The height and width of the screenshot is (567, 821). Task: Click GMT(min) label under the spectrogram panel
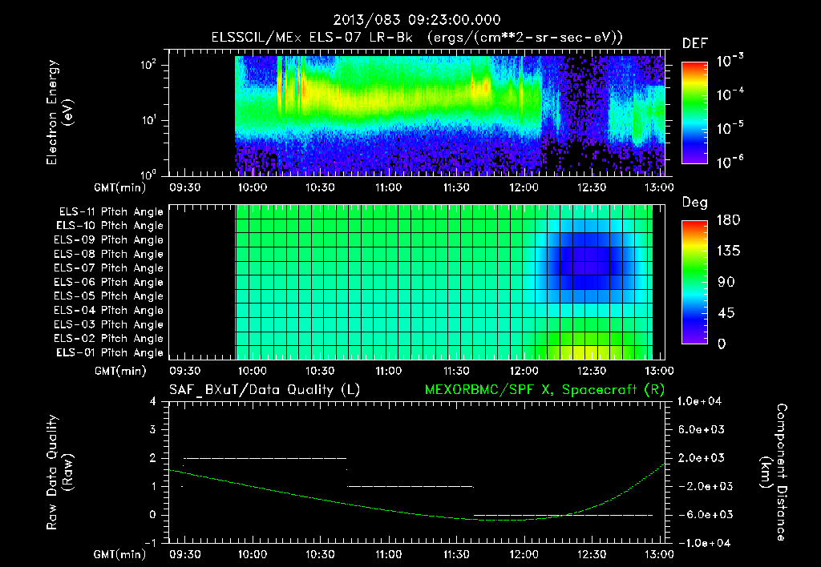[120, 187]
